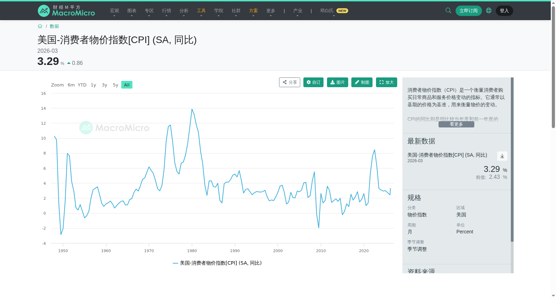Expand the 工具 navigation dropdown
The width and height of the screenshot is (556, 299).
pyautogui.click(x=201, y=11)
